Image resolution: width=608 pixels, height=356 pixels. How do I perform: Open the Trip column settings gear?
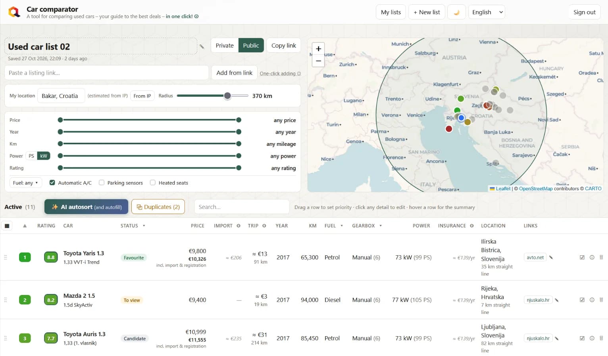264,226
